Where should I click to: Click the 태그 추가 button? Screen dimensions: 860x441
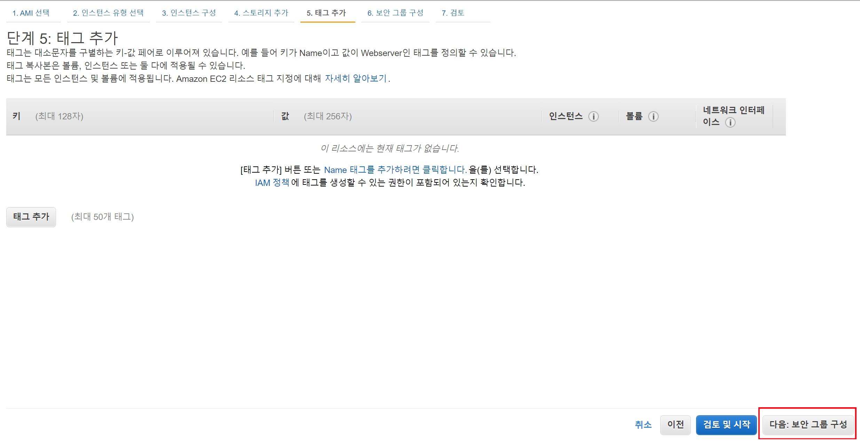point(31,217)
